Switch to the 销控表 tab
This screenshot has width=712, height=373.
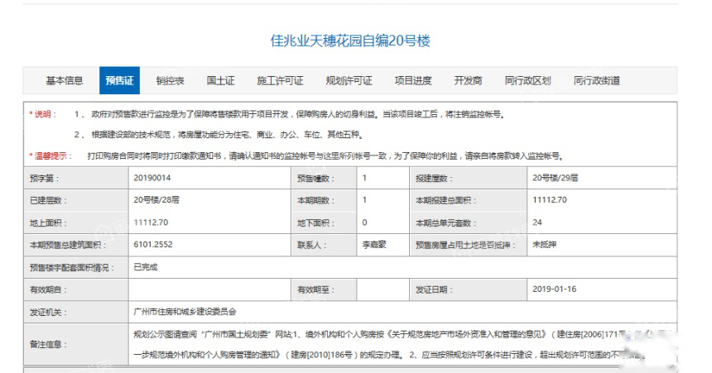pyautogui.click(x=171, y=81)
